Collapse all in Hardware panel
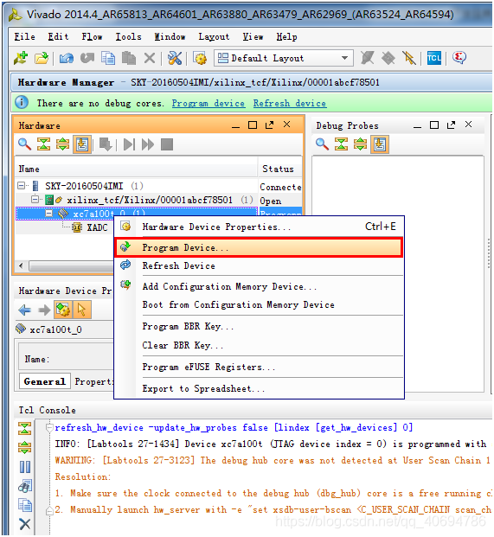 (43, 144)
